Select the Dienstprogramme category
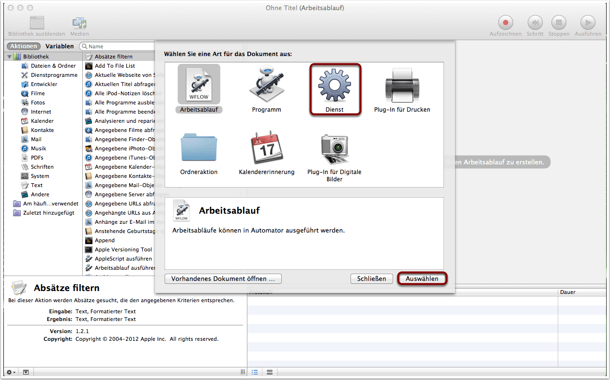The height and width of the screenshot is (380, 610). [54, 75]
